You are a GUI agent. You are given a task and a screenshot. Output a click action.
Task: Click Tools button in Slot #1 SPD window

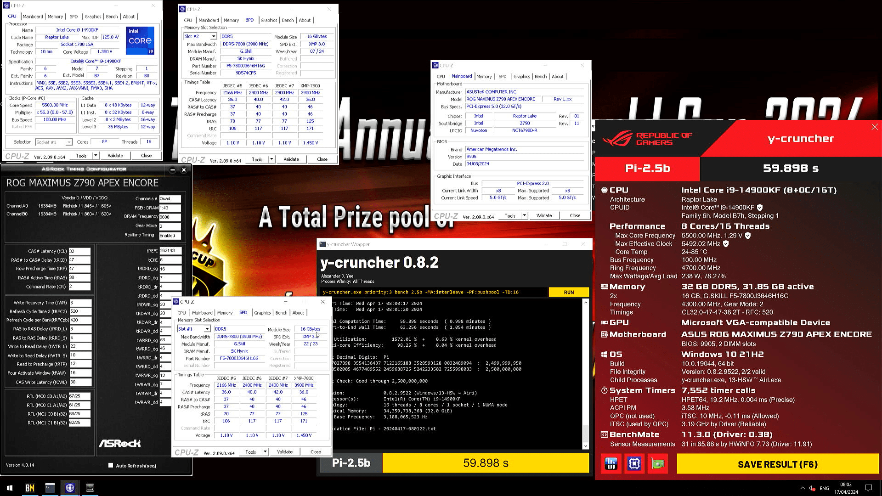[x=251, y=452]
